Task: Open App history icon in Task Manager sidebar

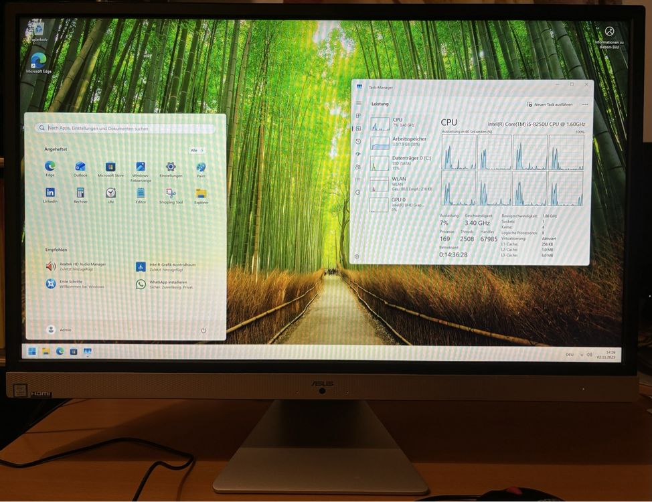Action: [358, 141]
